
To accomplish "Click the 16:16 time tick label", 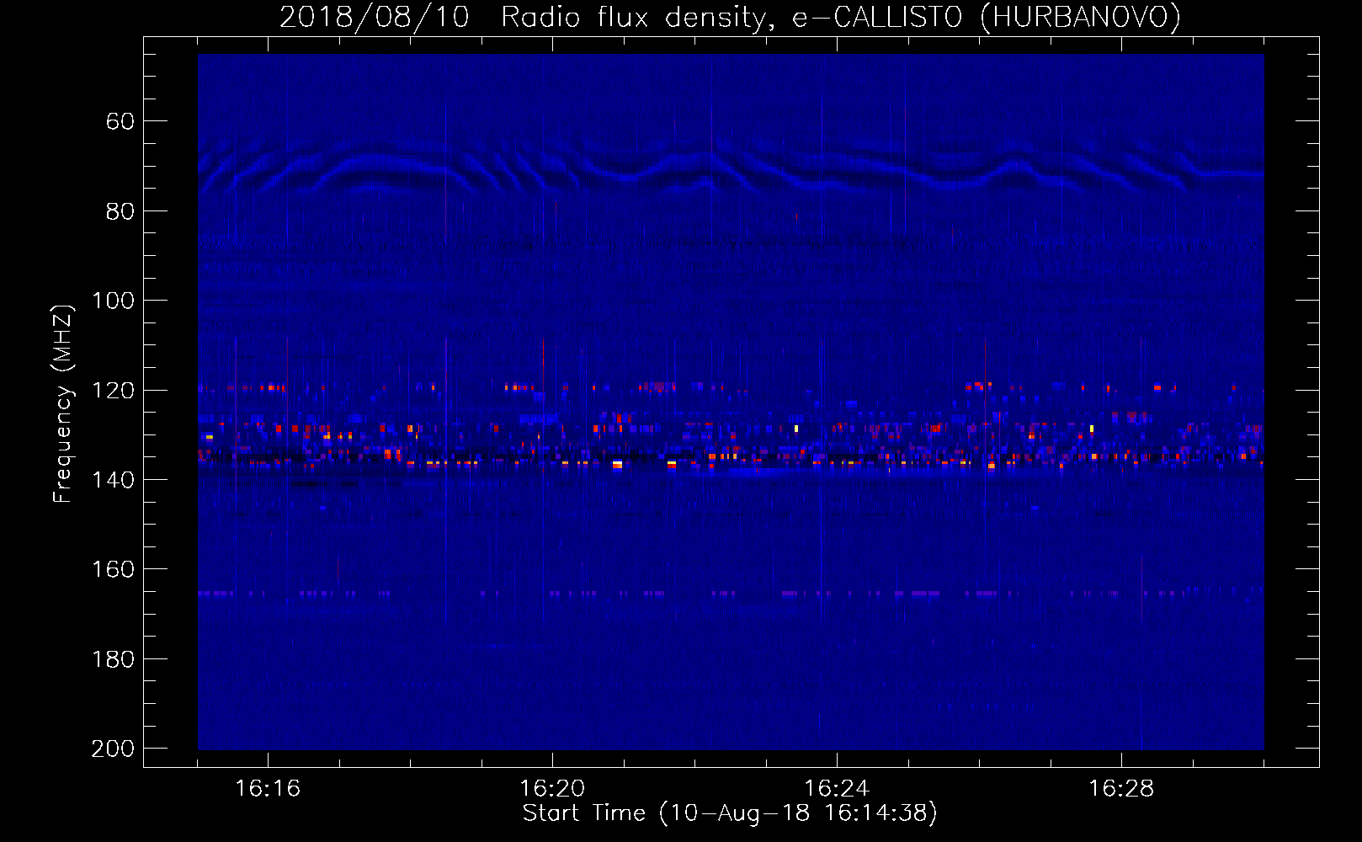I will click(268, 789).
